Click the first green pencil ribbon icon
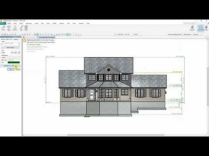This screenshot has height=156, width=209. click(x=3, y=28)
